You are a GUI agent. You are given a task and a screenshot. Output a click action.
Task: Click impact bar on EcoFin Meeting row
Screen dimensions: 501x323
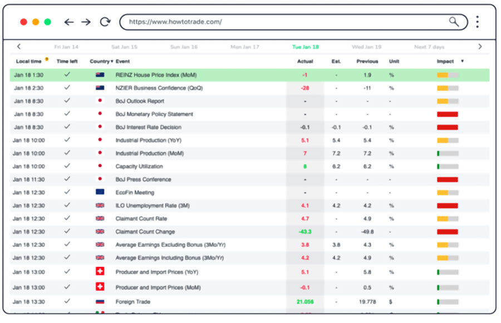coord(448,193)
